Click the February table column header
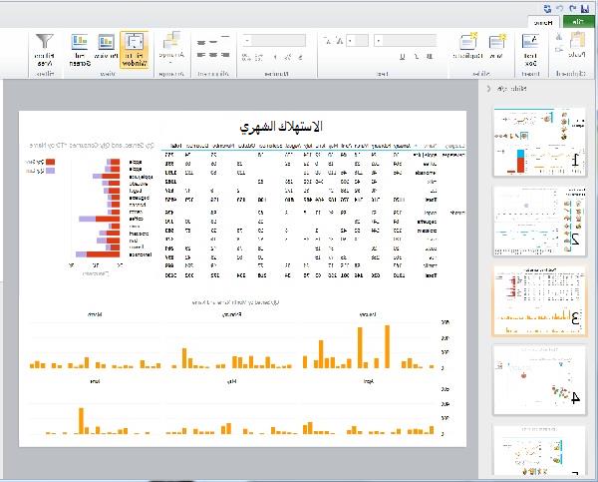 click(380, 146)
